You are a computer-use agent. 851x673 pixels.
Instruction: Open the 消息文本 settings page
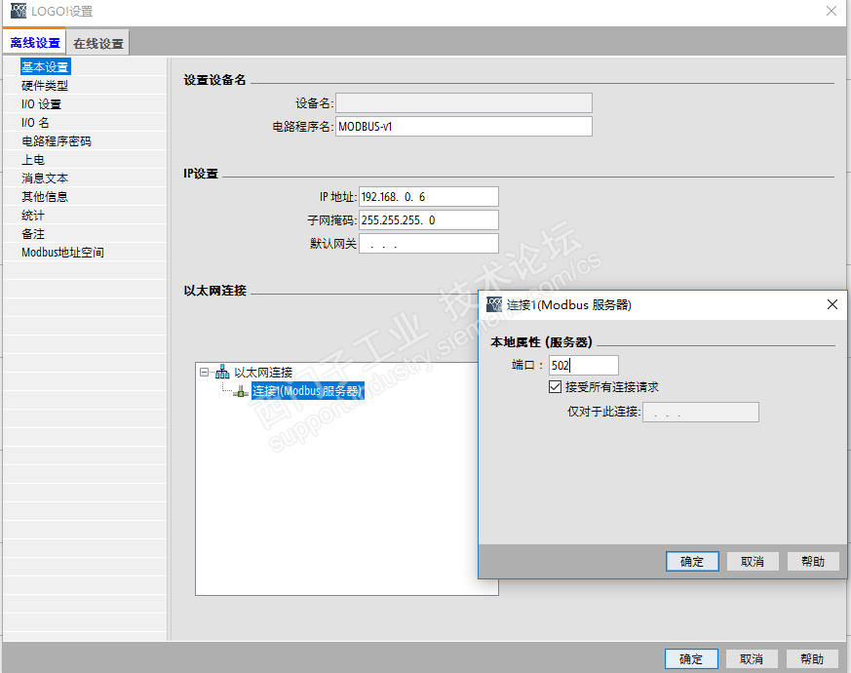point(45,178)
